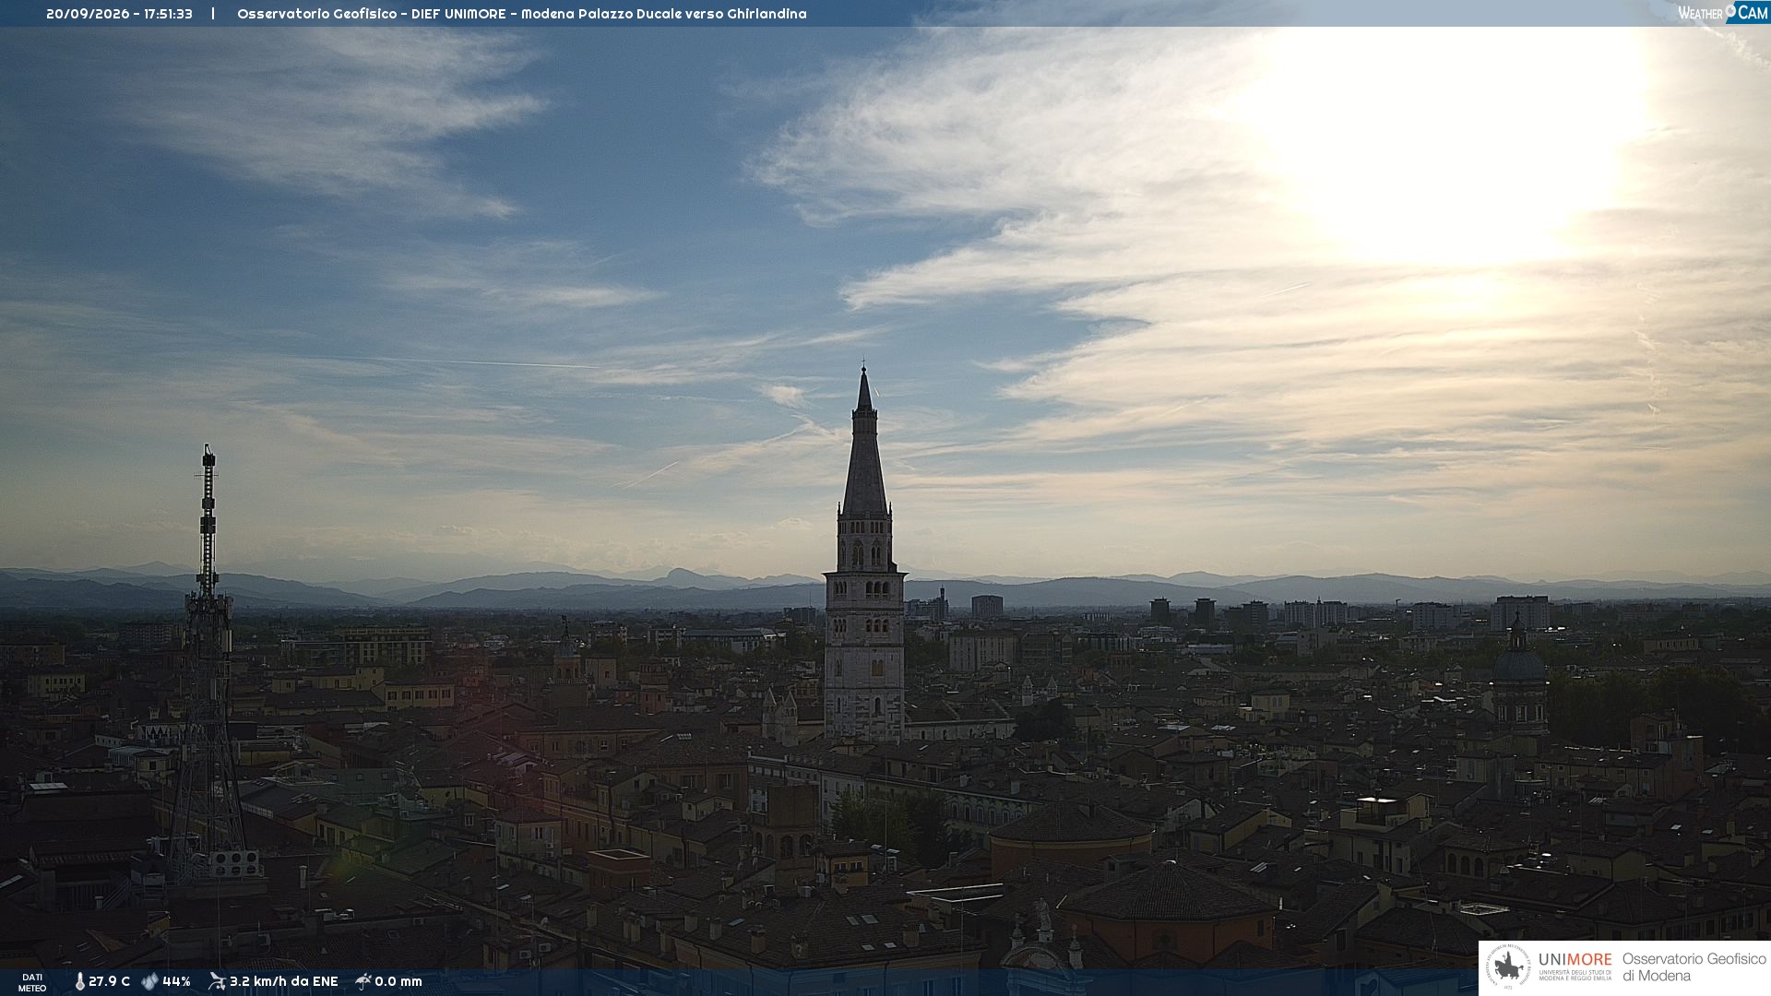Click the humidity water droplets icon
Image resolution: width=1771 pixels, height=996 pixels.
[149, 982]
